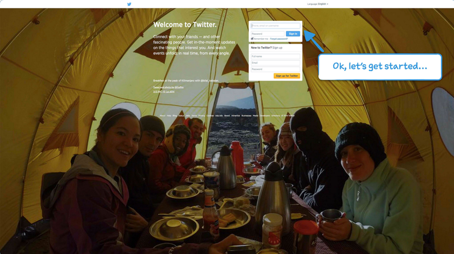Viewport: 454px width, 254px height.
Task: Open the Directory footer link
Action: 276,116
